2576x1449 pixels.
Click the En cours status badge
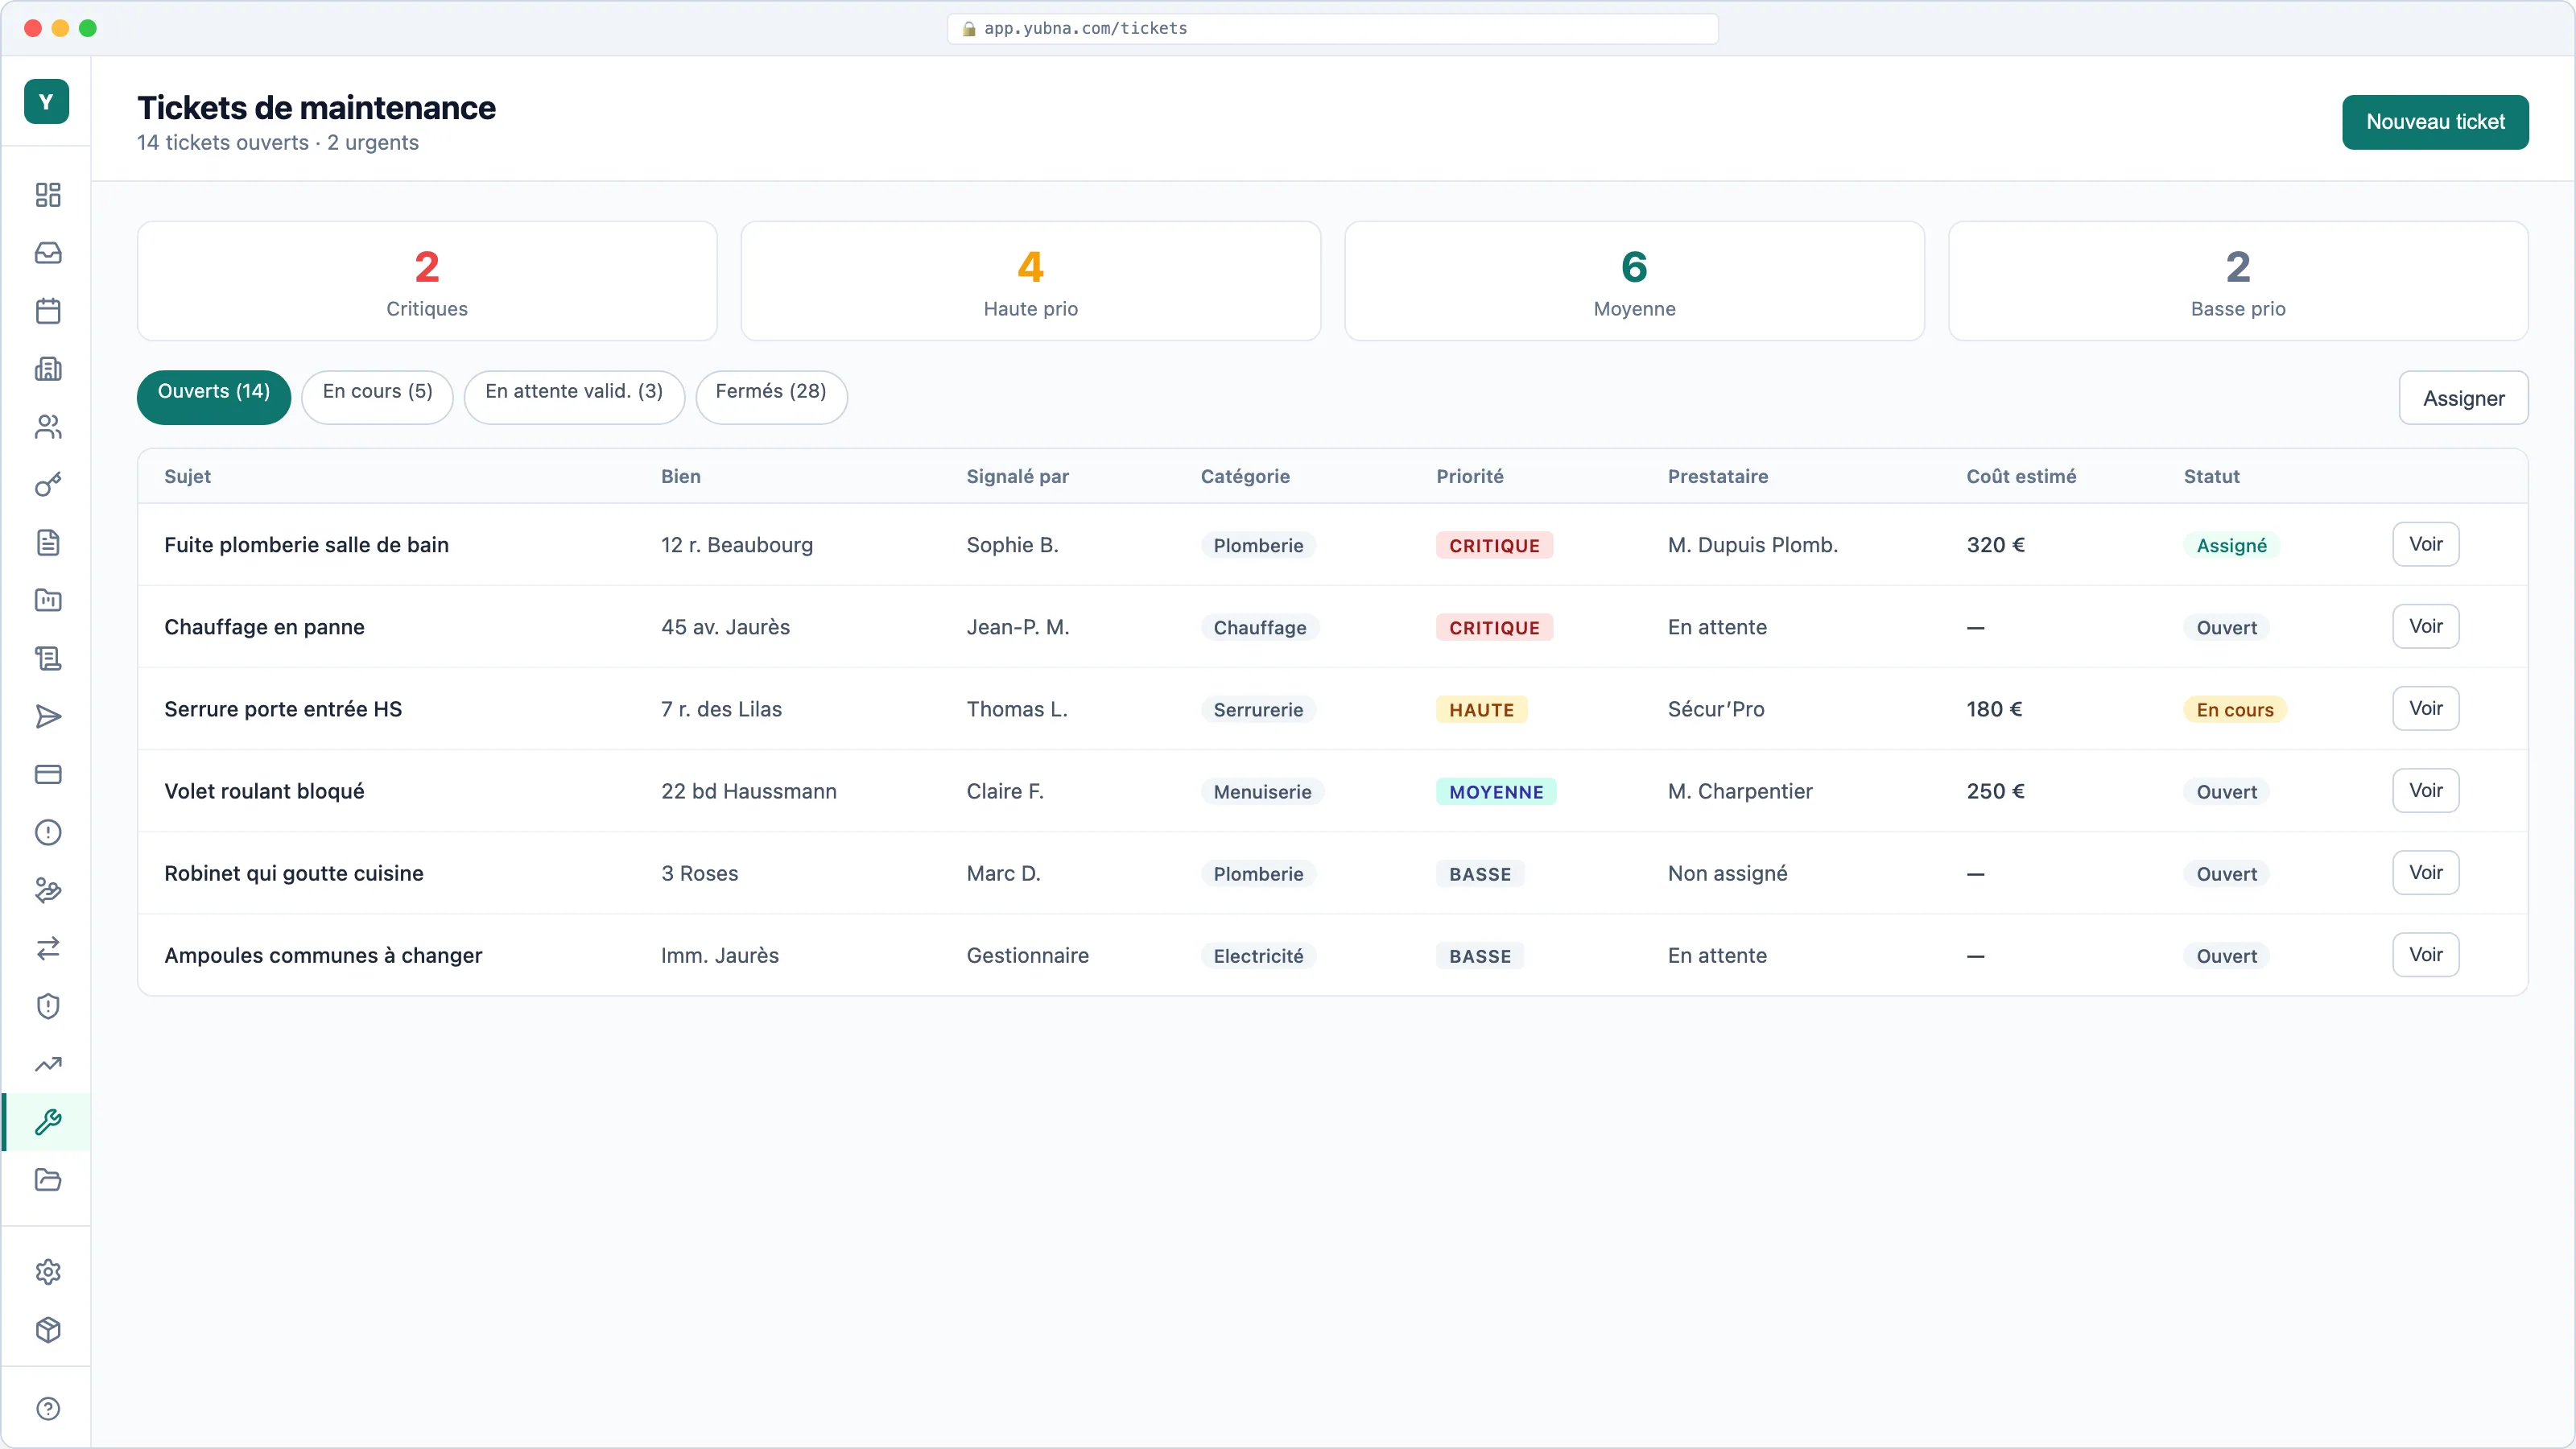2234,709
